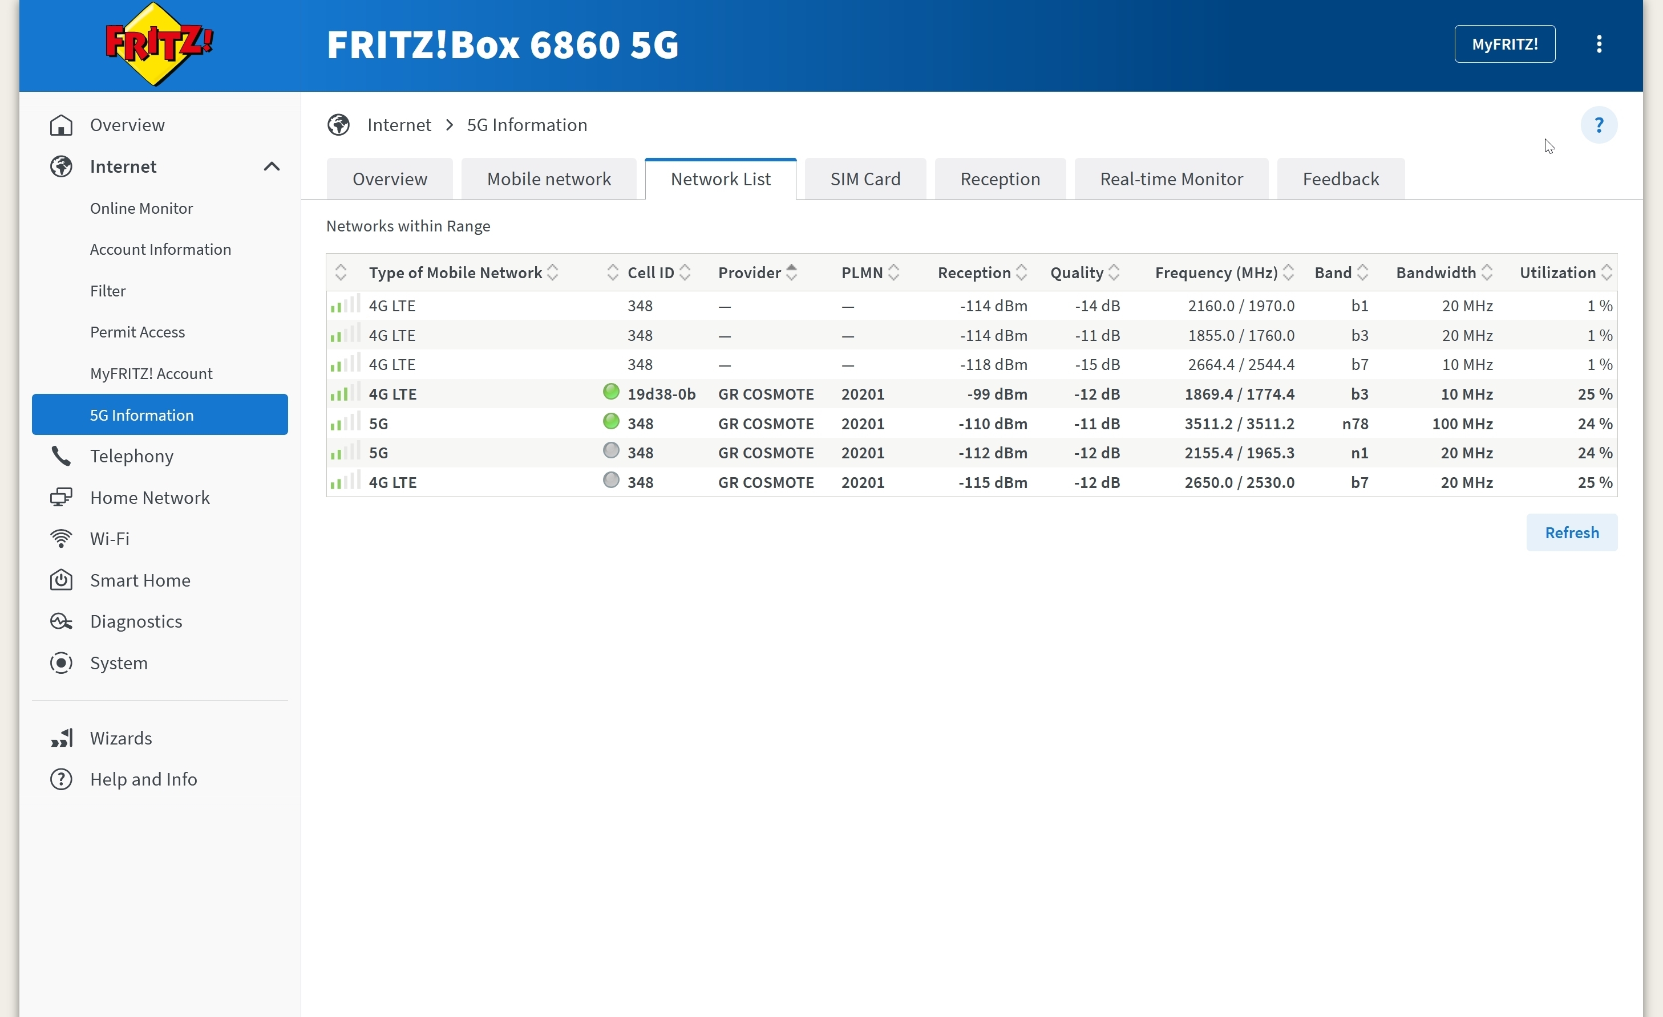Click the 100 MHz bandwidth value

coord(1463,424)
